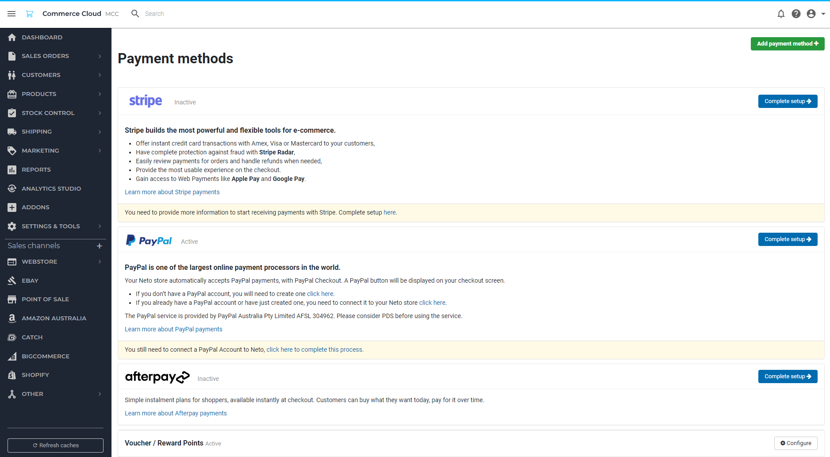Open the Dashboard menu item
The height and width of the screenshot is (457, 830).
point(56,37)
